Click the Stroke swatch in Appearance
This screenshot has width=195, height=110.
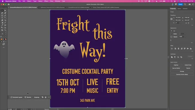(171, 34)
